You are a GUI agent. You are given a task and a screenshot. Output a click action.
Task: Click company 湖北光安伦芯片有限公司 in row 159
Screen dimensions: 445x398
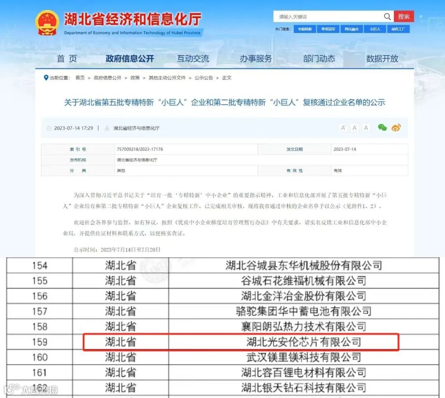point(304,342)
